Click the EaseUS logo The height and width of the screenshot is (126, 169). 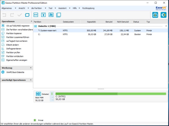coord(161,8)
